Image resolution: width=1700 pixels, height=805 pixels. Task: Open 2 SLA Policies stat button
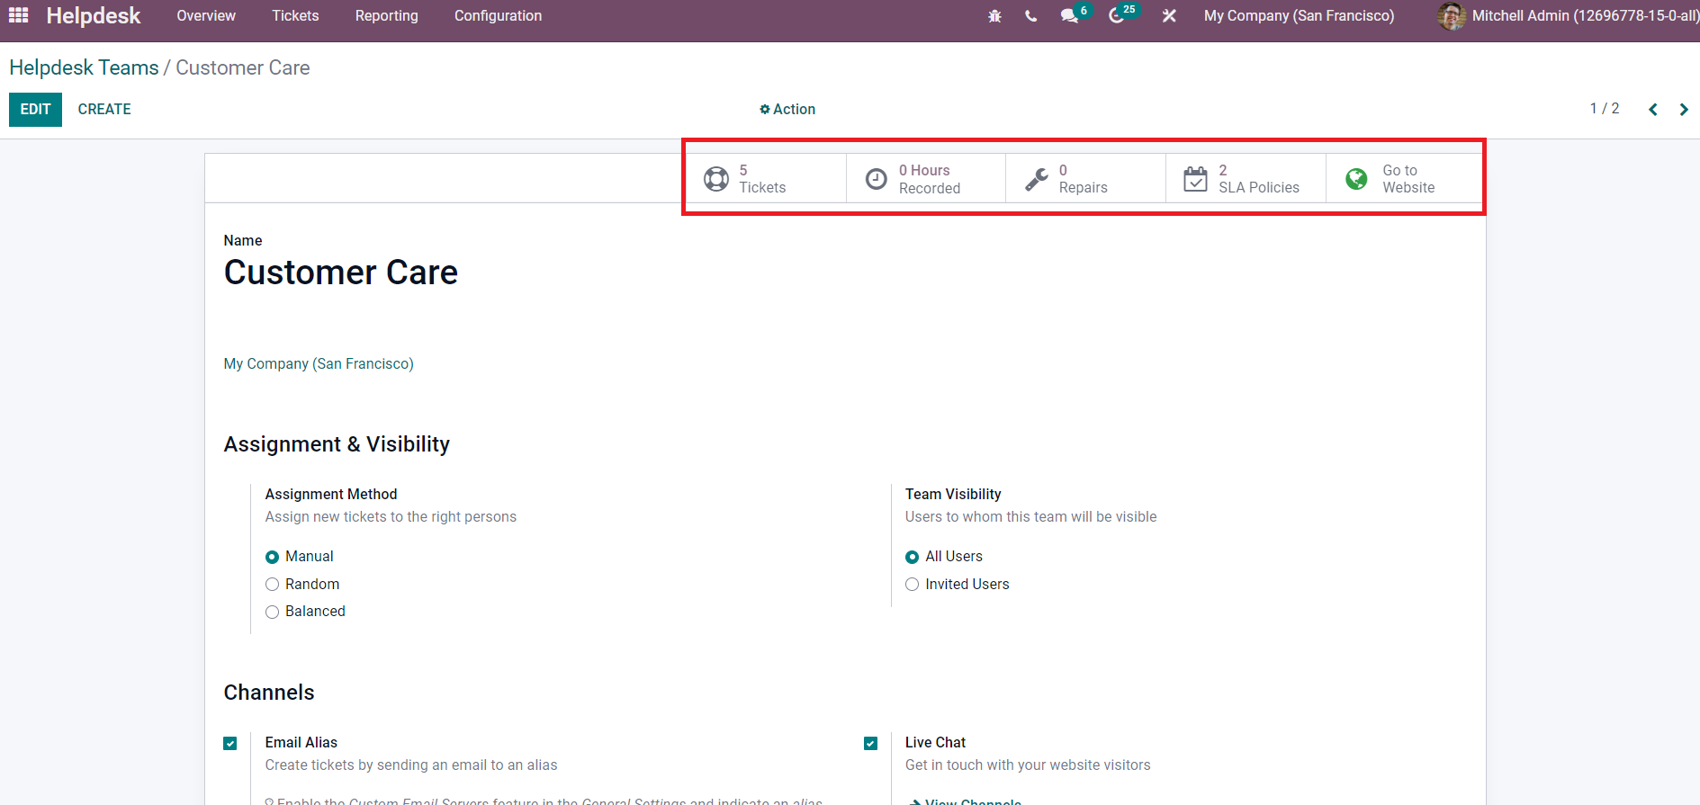tap(1246, 179)
